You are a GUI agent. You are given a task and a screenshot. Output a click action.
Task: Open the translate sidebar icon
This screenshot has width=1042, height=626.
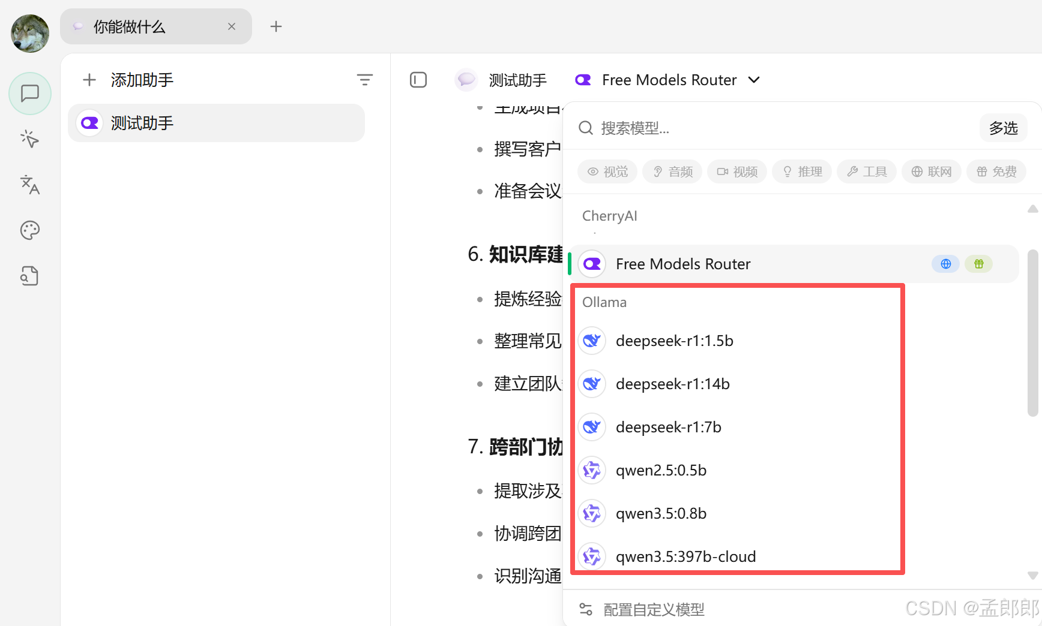pyautogui.click(x=30, y=185)
